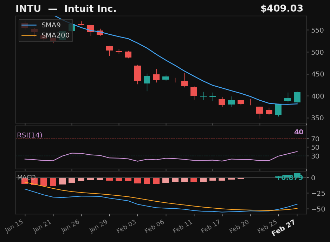Click the RSI 30 axis label
330x242 pixels.
click(315, 156)
